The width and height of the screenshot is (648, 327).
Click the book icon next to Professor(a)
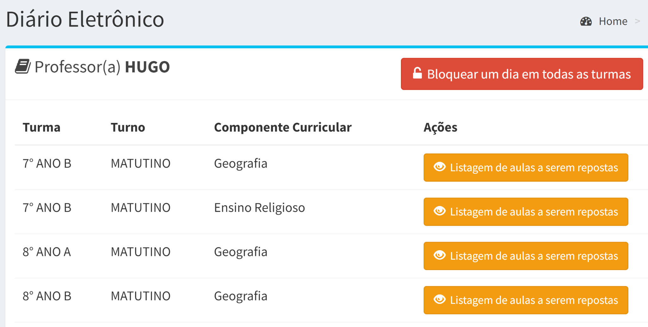point(23,66)
